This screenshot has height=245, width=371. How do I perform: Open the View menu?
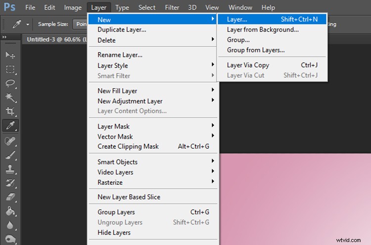pyautogui.click(x=212, y=7)
